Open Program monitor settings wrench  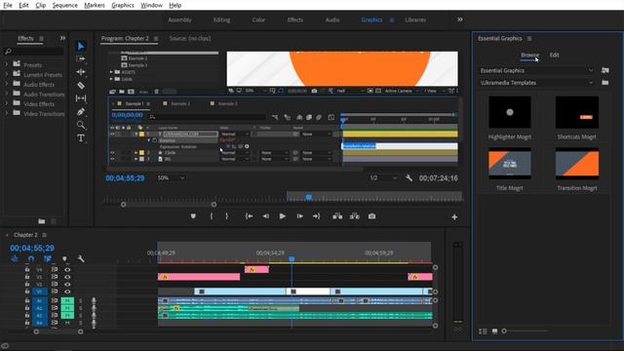click(x=409, y=177)
